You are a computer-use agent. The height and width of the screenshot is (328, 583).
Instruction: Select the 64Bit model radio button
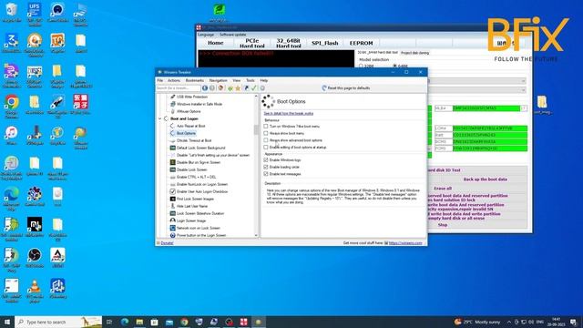pyautogui.click(x=394, y=66)
